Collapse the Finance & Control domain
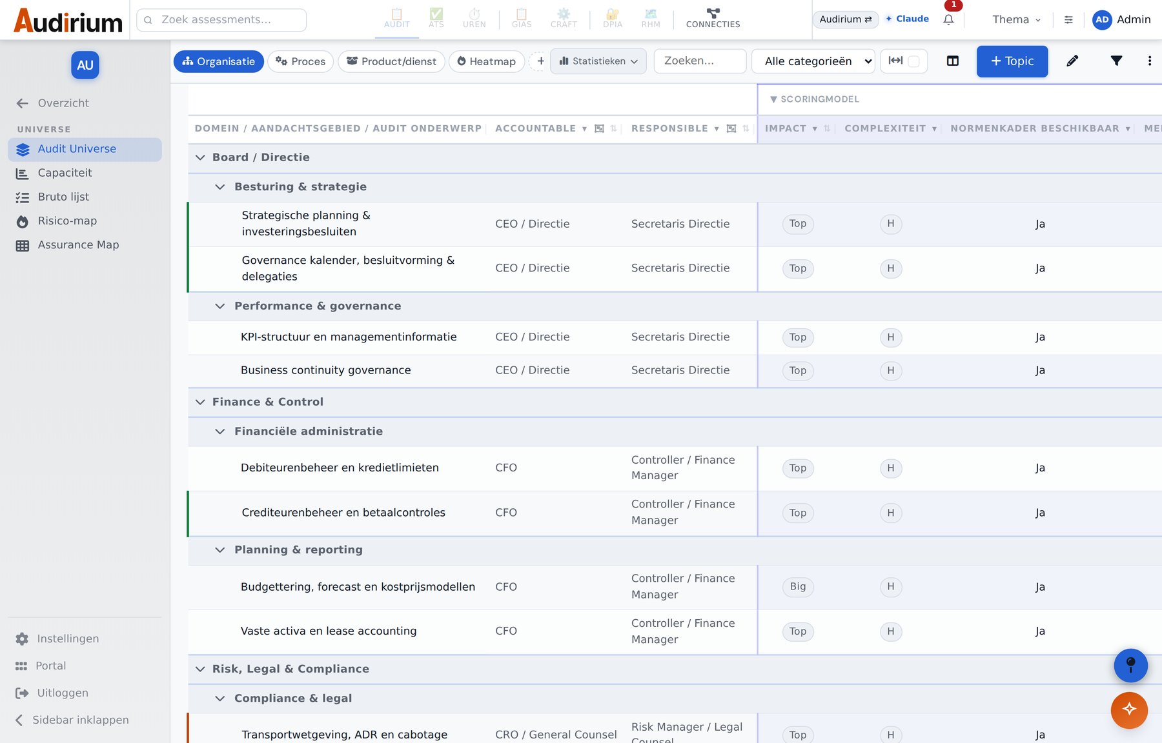Image resolution: width=1162 pixels, height=743 pixels. (x=200, y=402)
